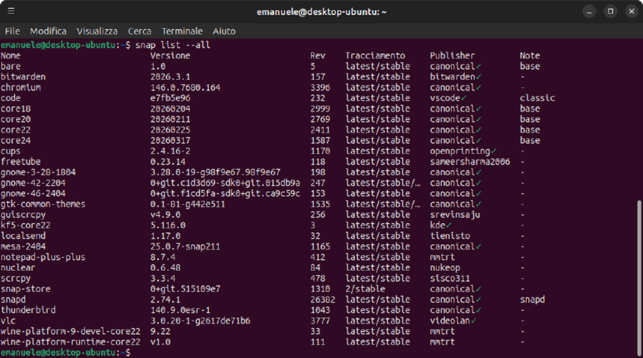The height and width of the screenshot is (358, 643).
Task: Click the snapd revision '26382'
Action: [x=323, y=300]
